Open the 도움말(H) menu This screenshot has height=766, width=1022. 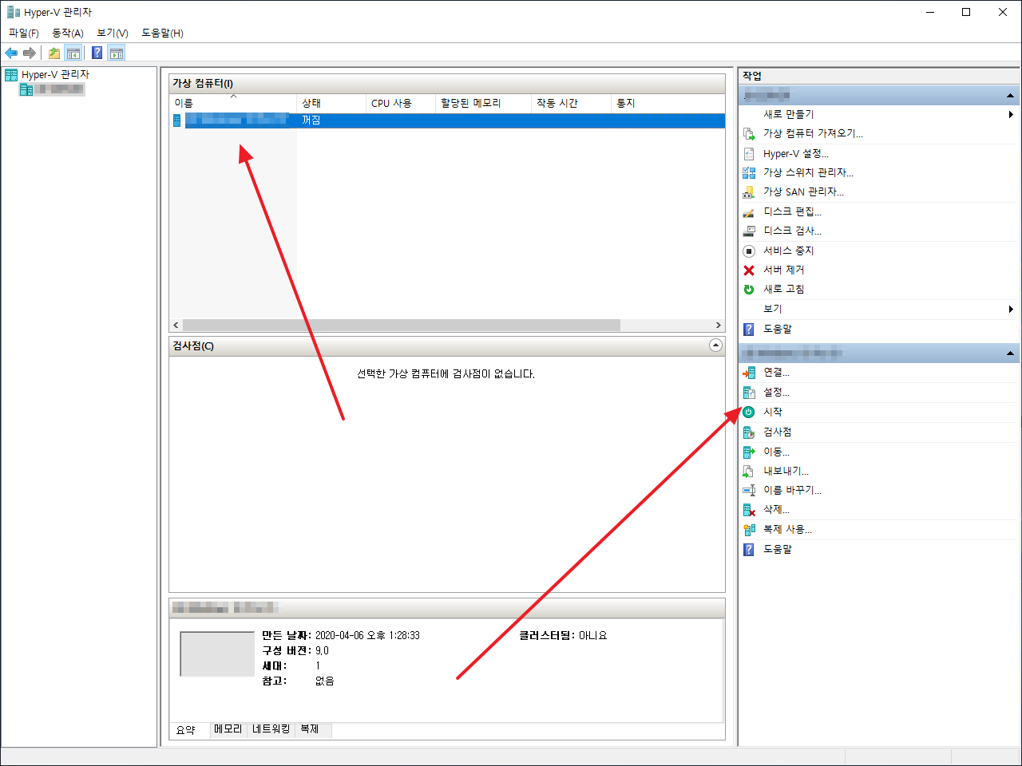(162, 33)
